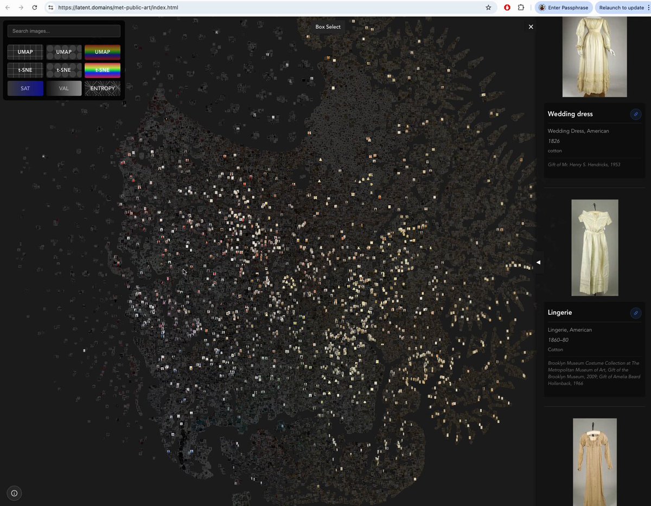Open the Wedding dress thumbnail image
This screenshot has width=651, height=506.
[x=595, y=56]
